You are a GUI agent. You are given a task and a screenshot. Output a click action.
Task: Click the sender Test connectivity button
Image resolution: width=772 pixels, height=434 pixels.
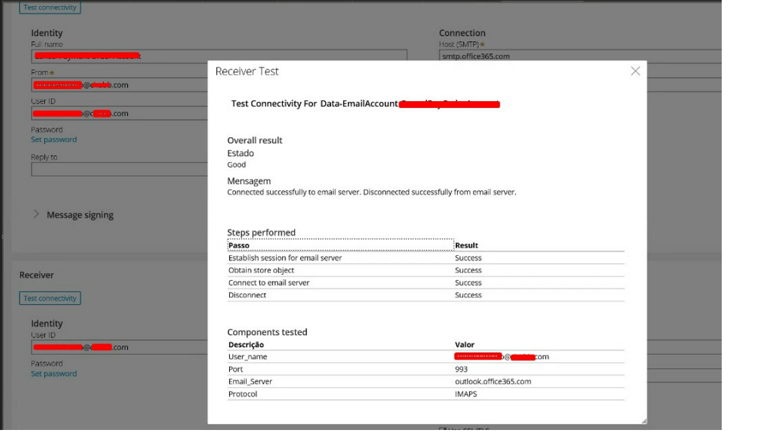50,8
